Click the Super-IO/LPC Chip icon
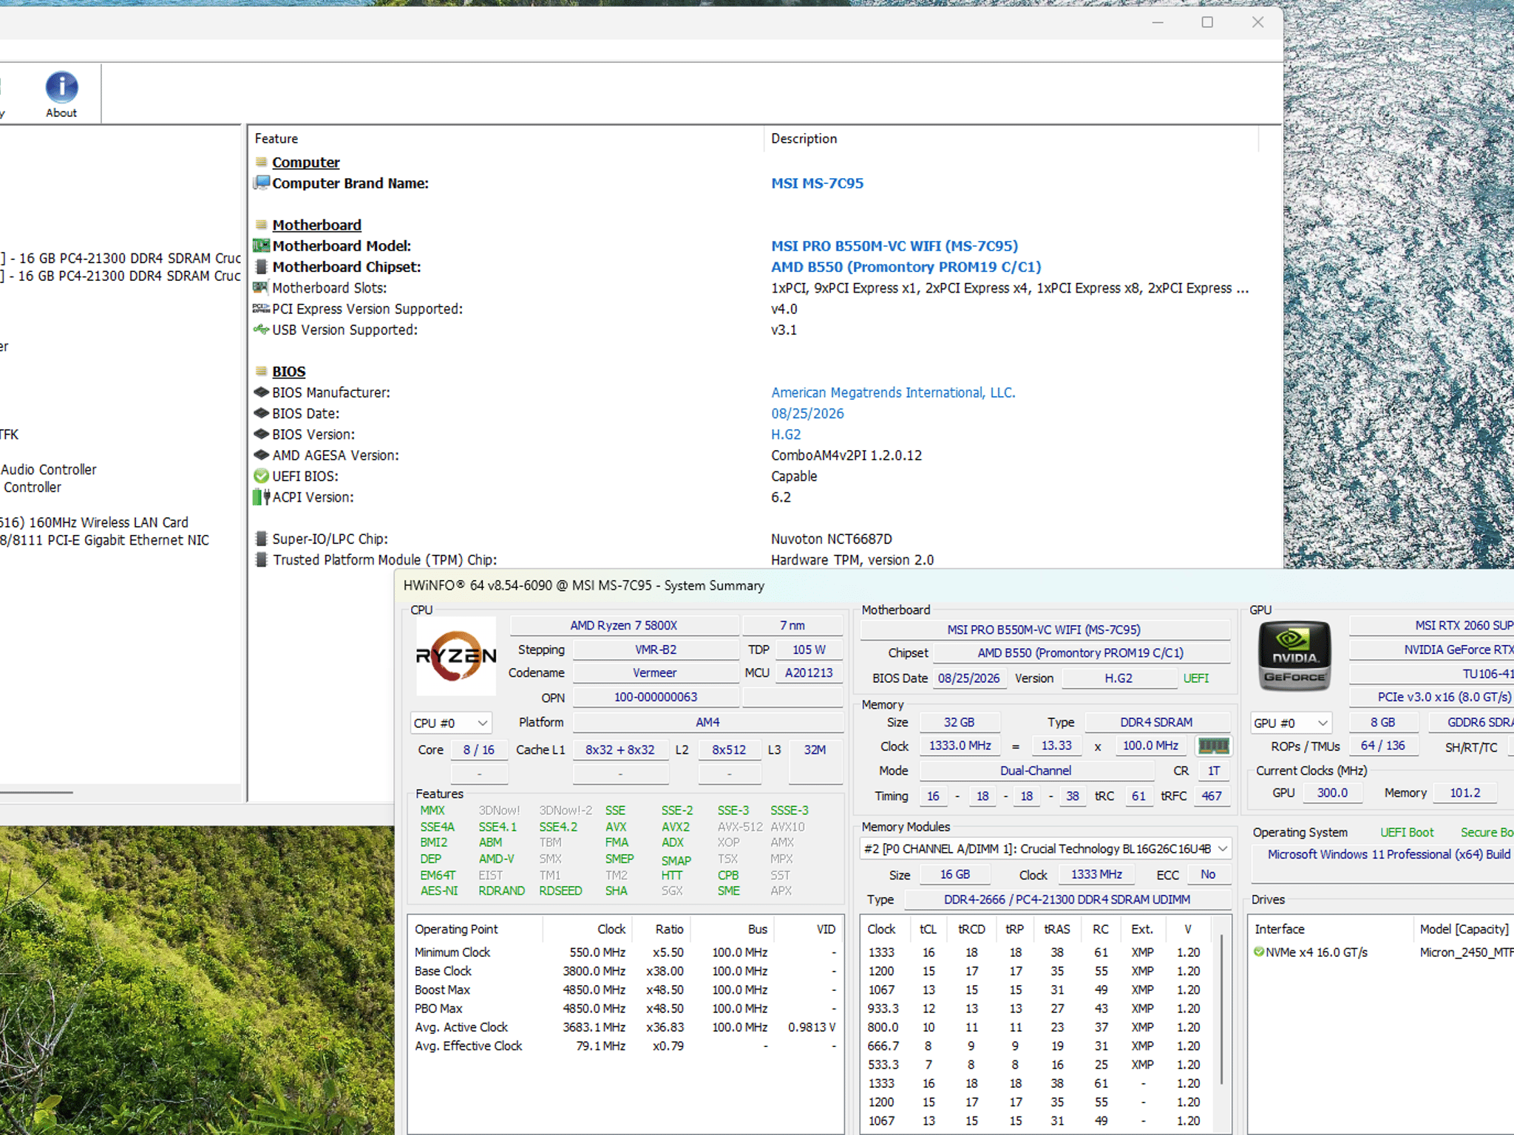Screen dimensions: 1514x1135 point(261,539)
